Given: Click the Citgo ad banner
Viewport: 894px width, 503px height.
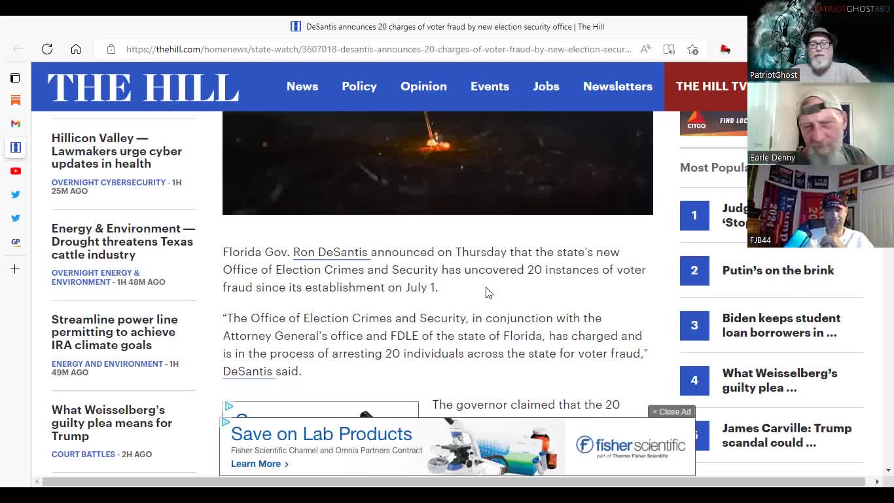Looking at the screenshot, I should 713,124.
